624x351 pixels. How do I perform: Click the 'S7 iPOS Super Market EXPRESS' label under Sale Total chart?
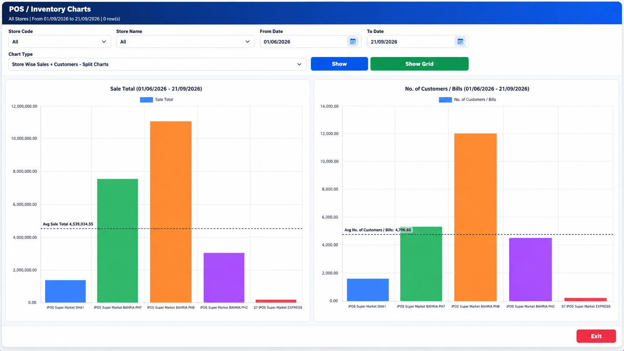[278, 308]
